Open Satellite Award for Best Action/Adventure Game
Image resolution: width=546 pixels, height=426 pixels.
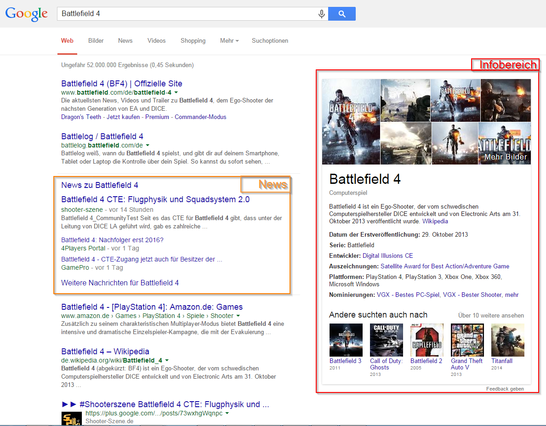[x=445, y=266]
